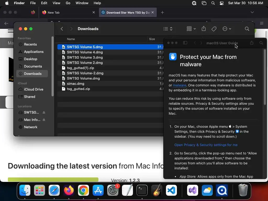
Task: Select Applications in Finder sidebar
Action: click(32, 52)
